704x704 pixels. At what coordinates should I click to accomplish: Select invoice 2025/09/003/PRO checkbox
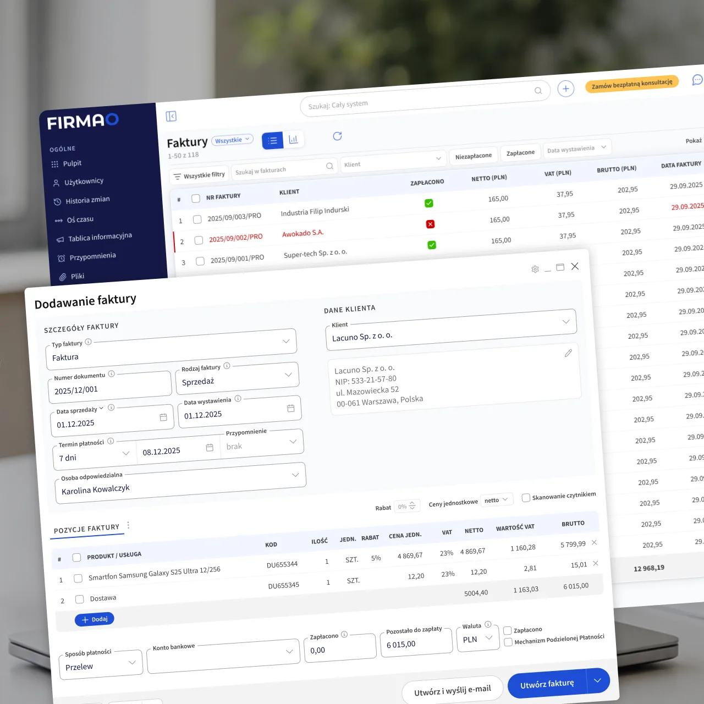[x=197, y=219]
